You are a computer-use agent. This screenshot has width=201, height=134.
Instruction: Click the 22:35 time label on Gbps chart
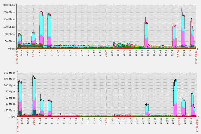click(148, 53)
